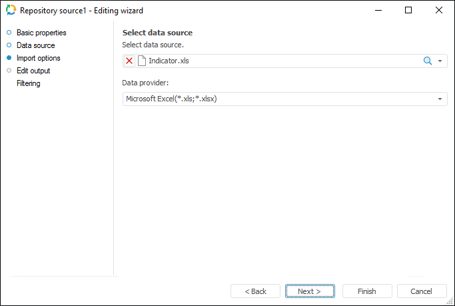455x306 pixels.
Task: Select the Import options wizard step
Action: [38, 58]
